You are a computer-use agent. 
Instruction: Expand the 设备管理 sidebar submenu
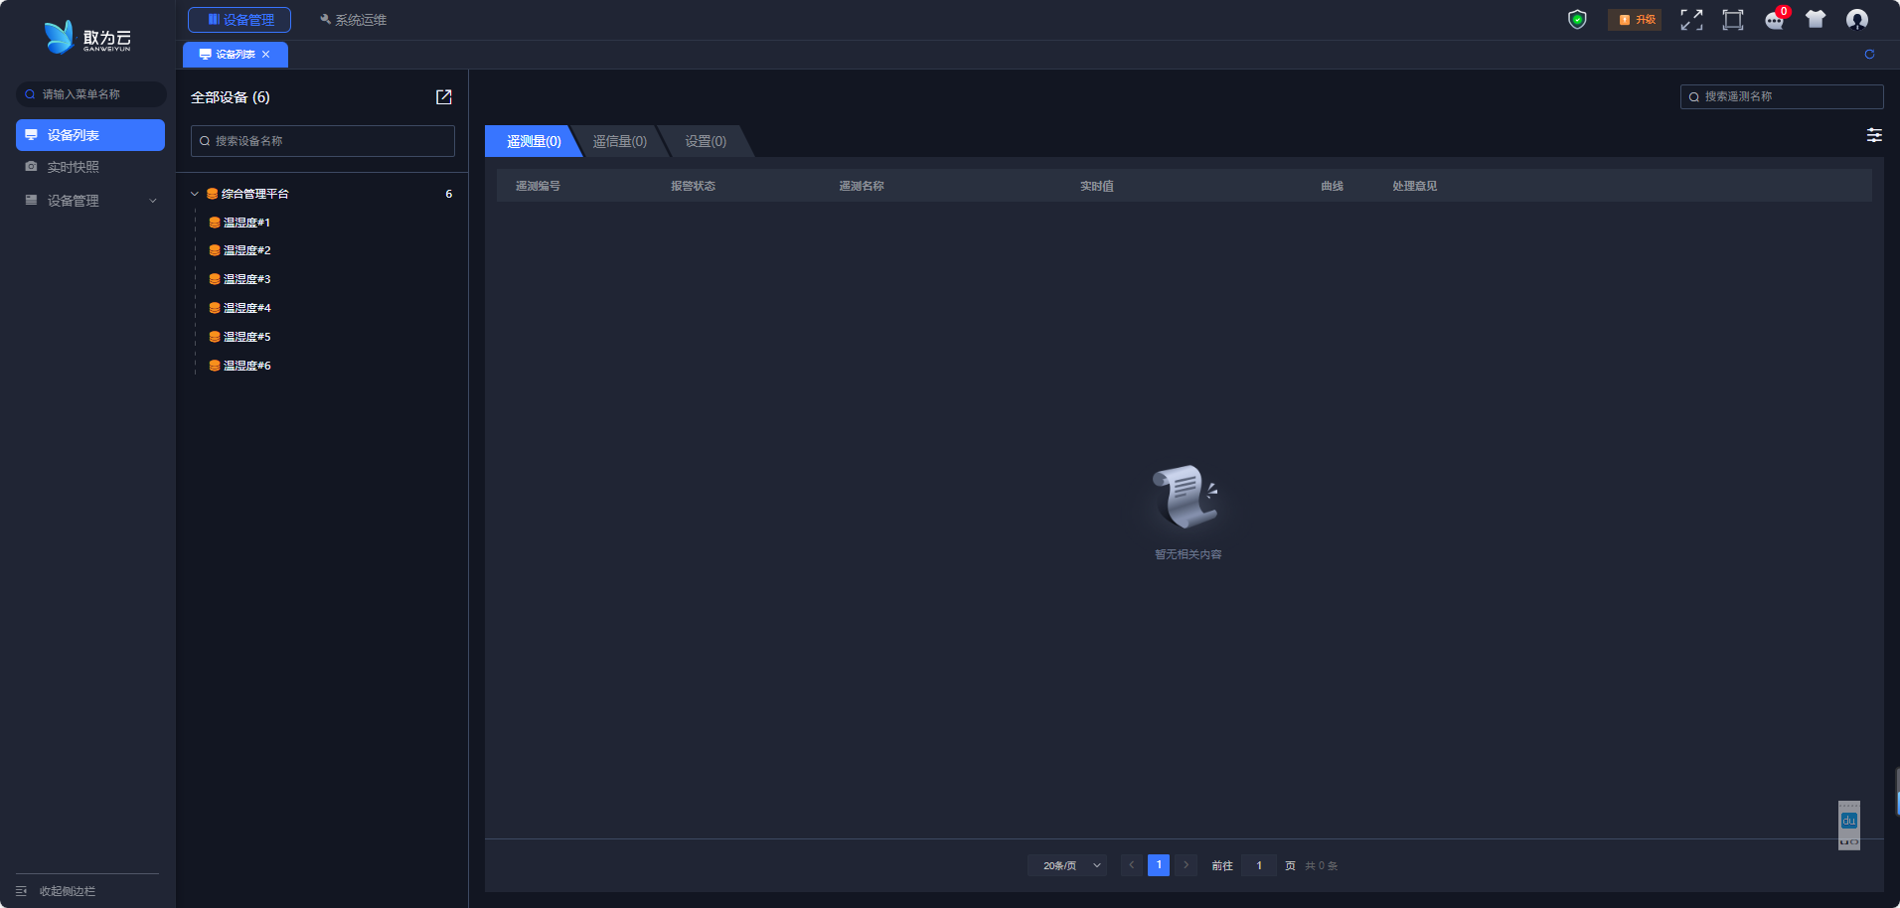(90, 201)
